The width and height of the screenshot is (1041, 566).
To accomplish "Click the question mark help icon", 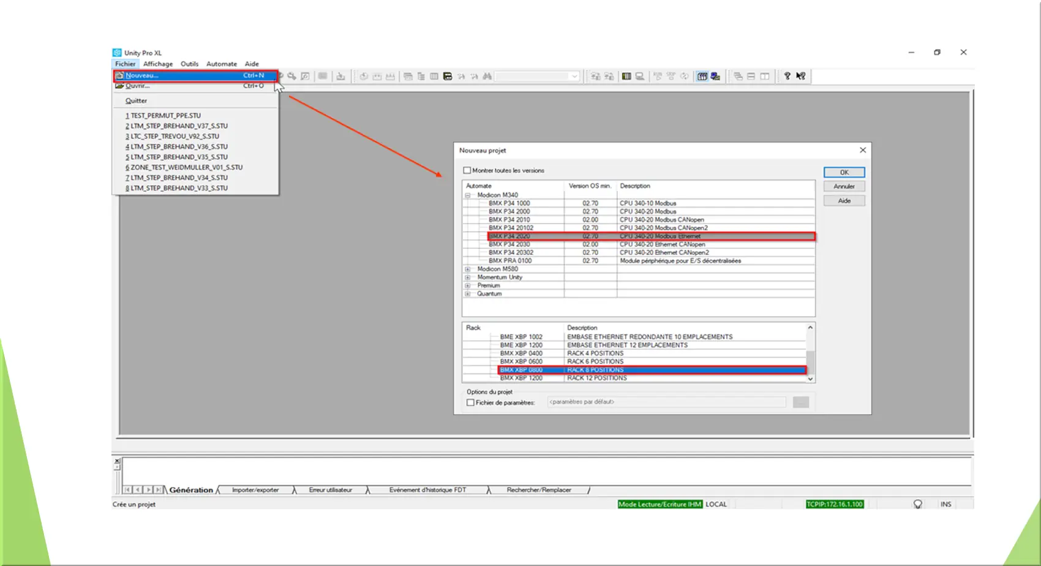I will tap(787, 76).
